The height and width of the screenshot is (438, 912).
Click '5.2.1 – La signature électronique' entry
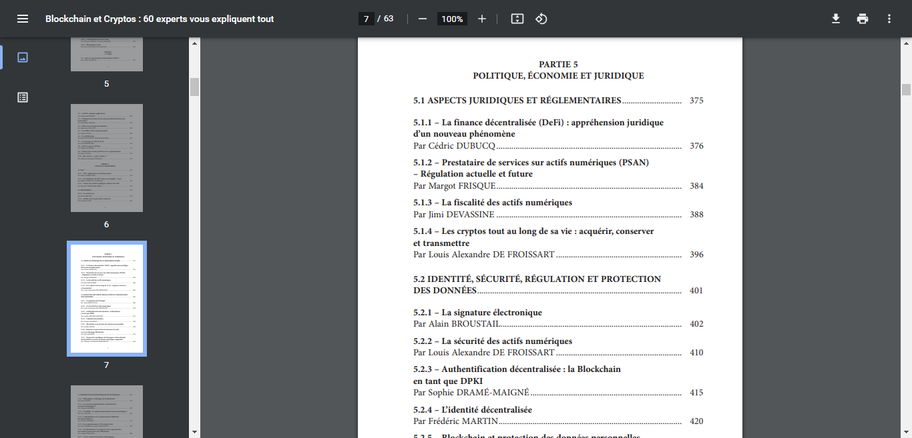(x=477, y=313)
